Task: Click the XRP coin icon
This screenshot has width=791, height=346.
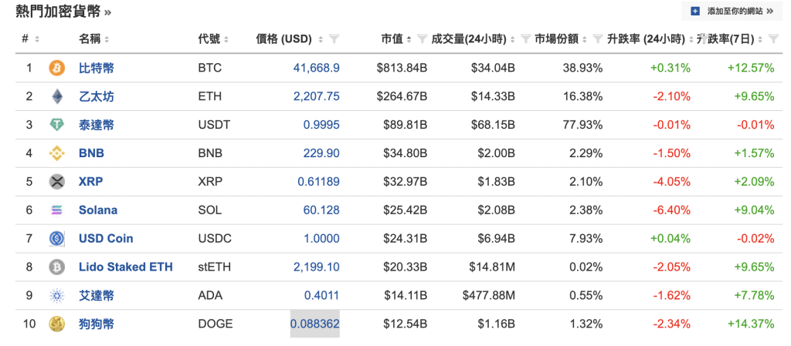Action: tap(57, 182)
